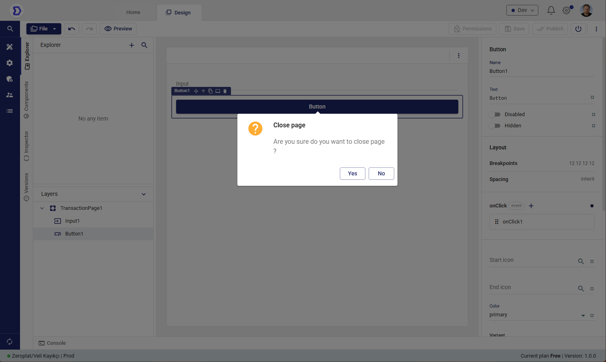Click the Start icon search magnifier
This screenshot has width=606, height=362.
pyautogui.click(x=581, y=261)
